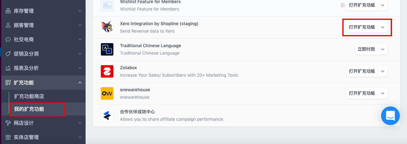
Task: Expand dropdown arrow beside Xero 打开扩充功能
Action: coord(383,27)
